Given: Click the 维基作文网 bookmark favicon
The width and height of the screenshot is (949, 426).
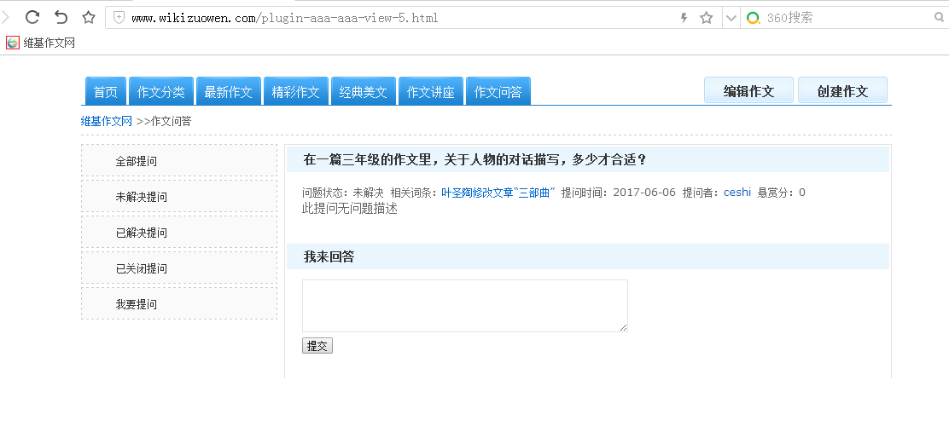Looking at the screenshot, I should [x=12, y=43].
